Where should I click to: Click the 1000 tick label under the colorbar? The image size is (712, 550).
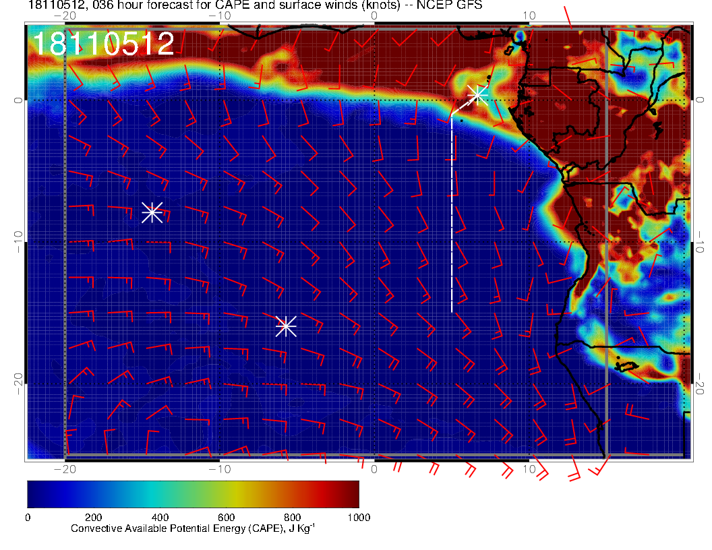pos(358,517)
